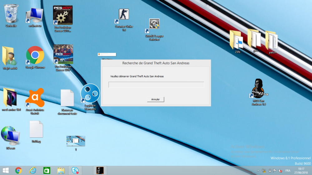
Task: Click the Annuler button in the dialog
Action: pos(155,99)
